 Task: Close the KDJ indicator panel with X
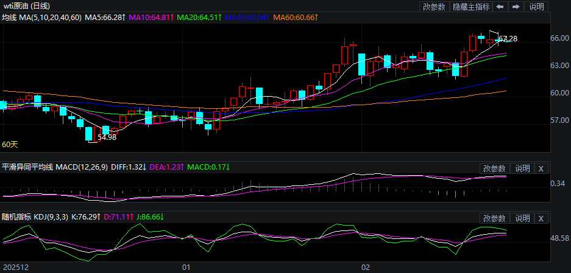coord(542,218)
